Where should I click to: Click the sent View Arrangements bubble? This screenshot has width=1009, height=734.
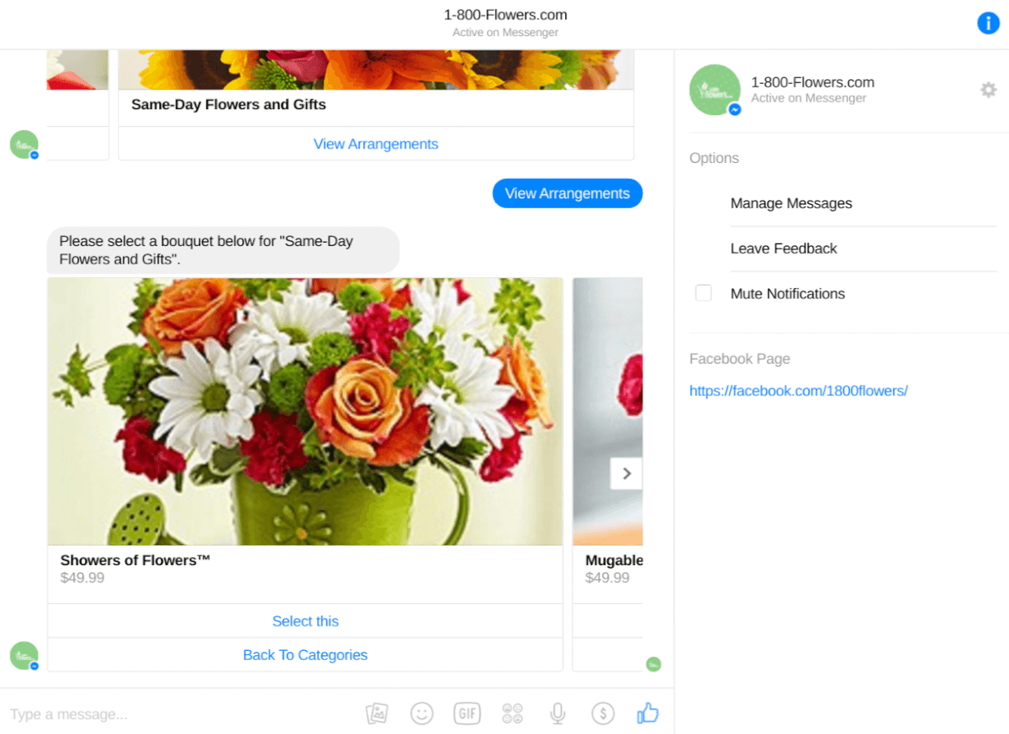click(x=568, y=193)
